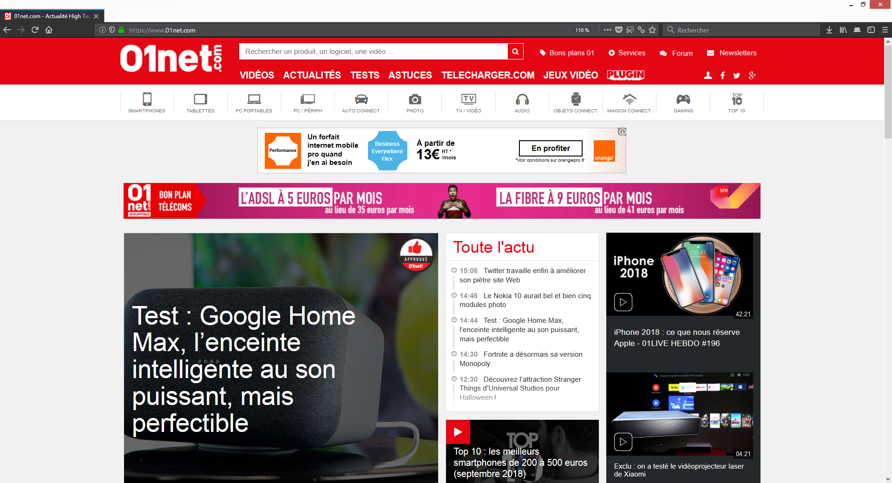
Task: Click the En profiter button in Orange ad
Action: [551, 148]
